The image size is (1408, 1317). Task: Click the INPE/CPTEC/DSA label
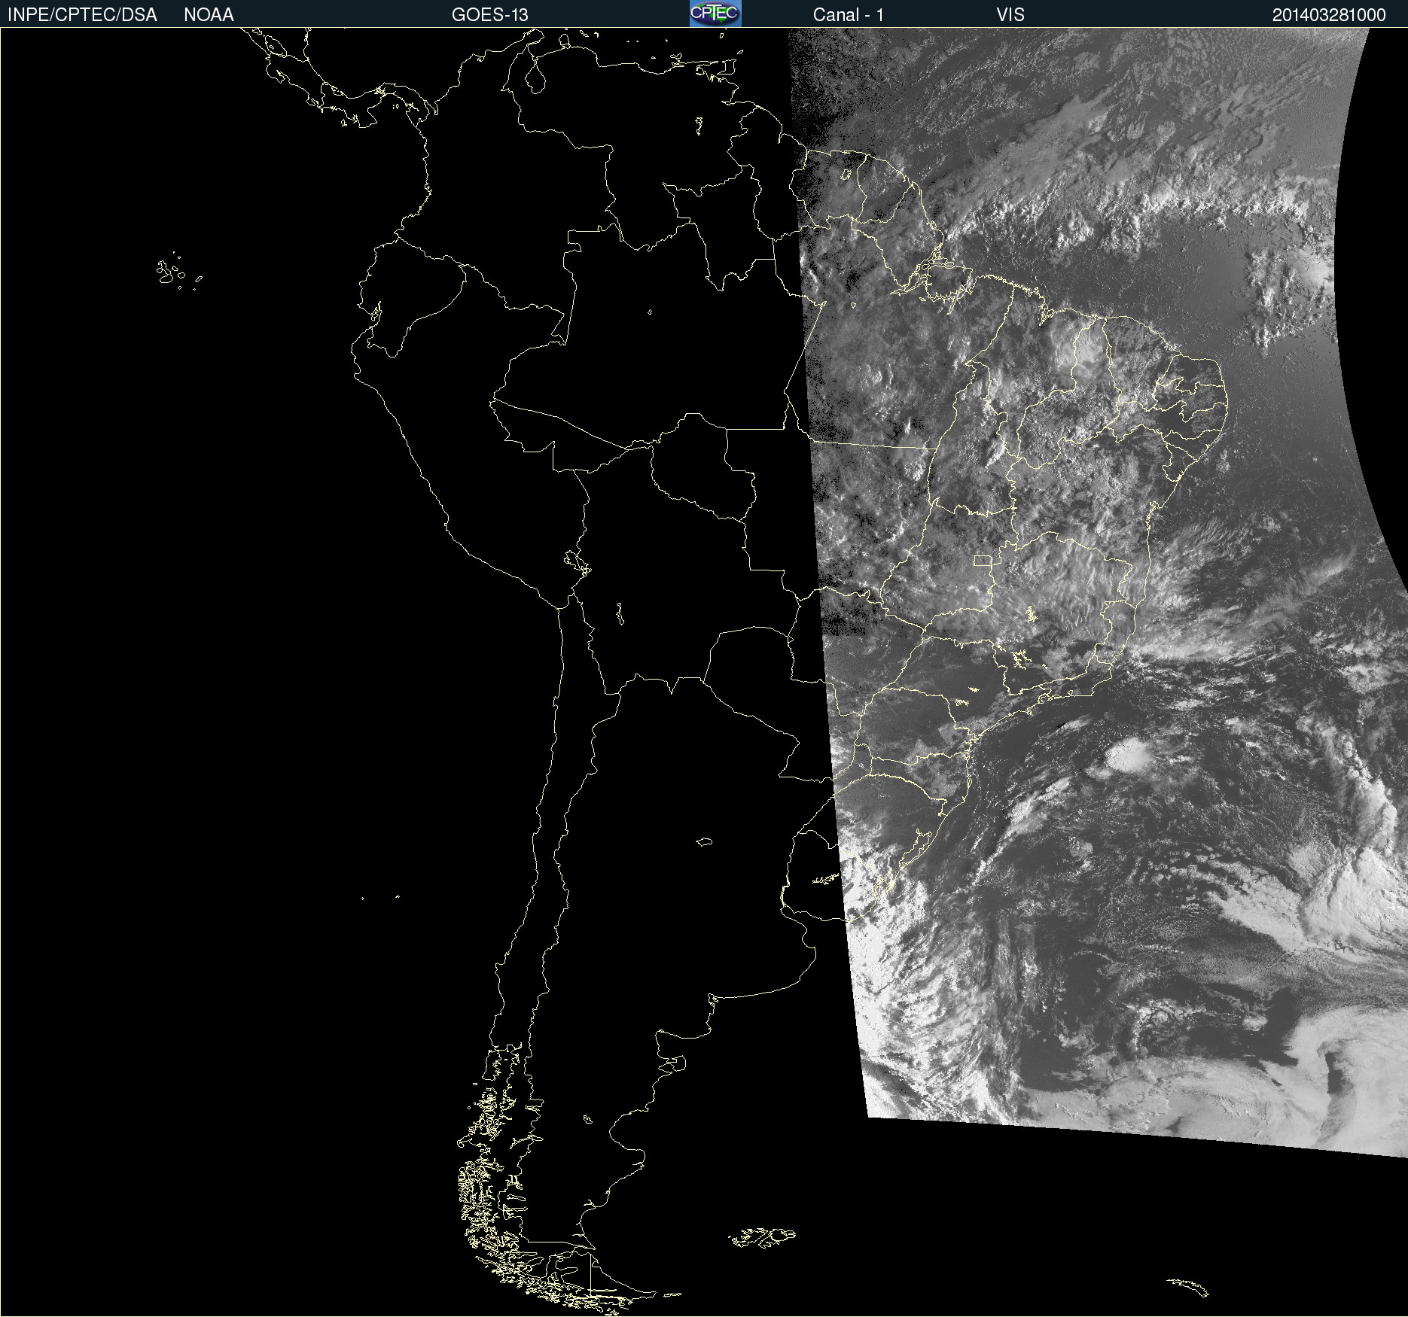(x=82, y=15)
